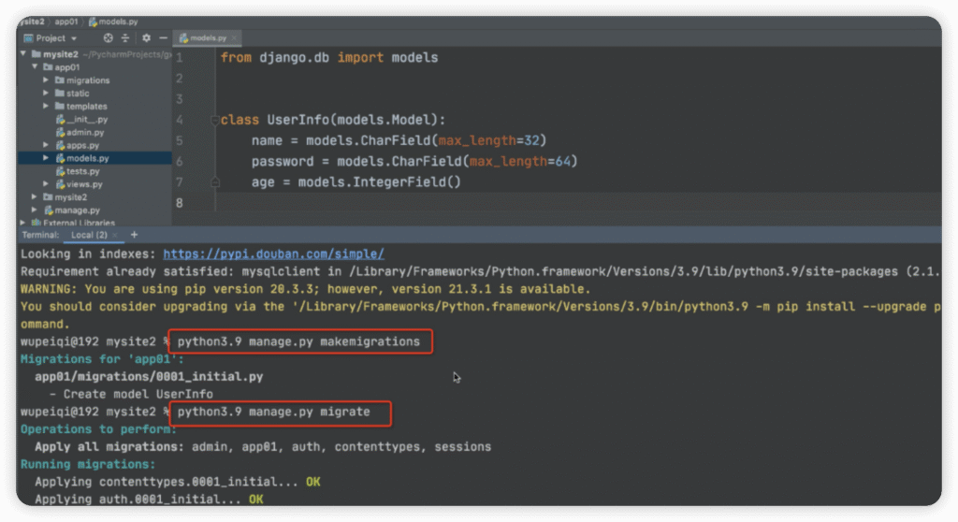The height and width of the screenshot is (522, 958).
Task: Expand the templates folder
Action: 46,107
